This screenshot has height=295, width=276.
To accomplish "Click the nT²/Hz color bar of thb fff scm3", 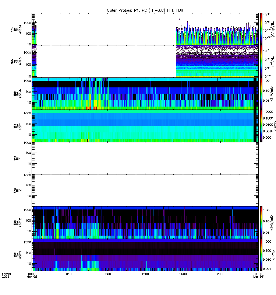I will 261,61.
